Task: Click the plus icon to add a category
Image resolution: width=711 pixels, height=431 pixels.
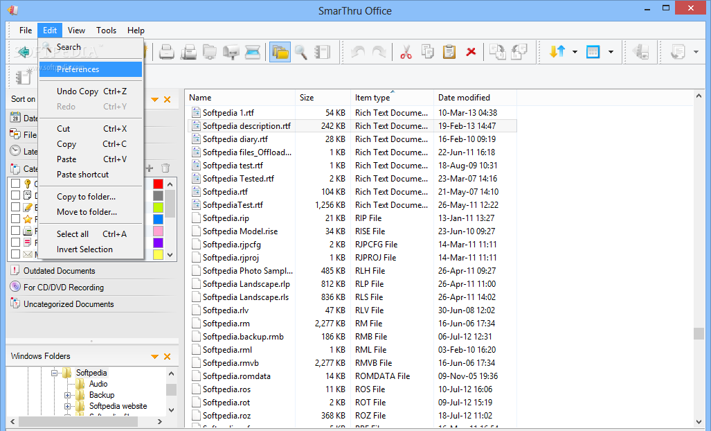Action: [x=149, y=168]
